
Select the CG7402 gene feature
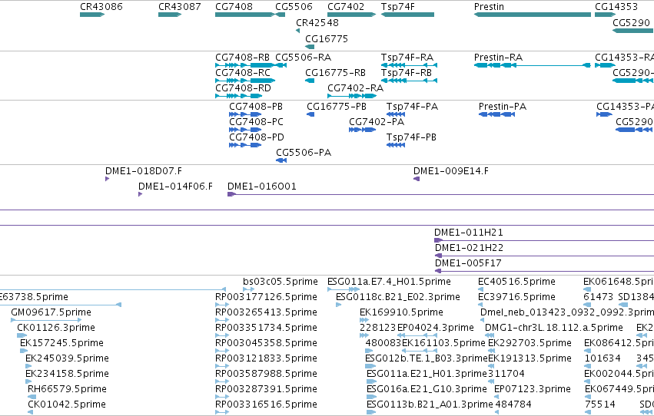[351, 15]
